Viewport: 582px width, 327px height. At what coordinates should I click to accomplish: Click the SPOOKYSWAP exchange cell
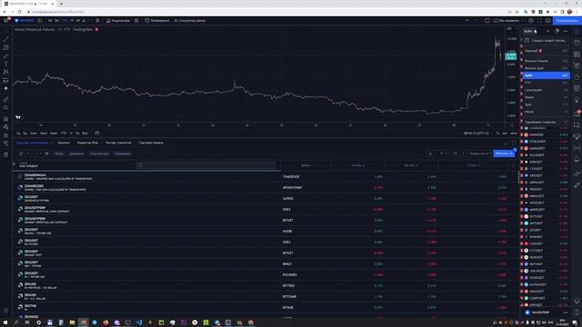tap(292, 188)
